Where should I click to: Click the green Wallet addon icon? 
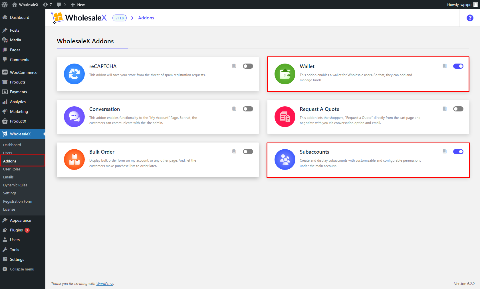(x=285, y=74)
